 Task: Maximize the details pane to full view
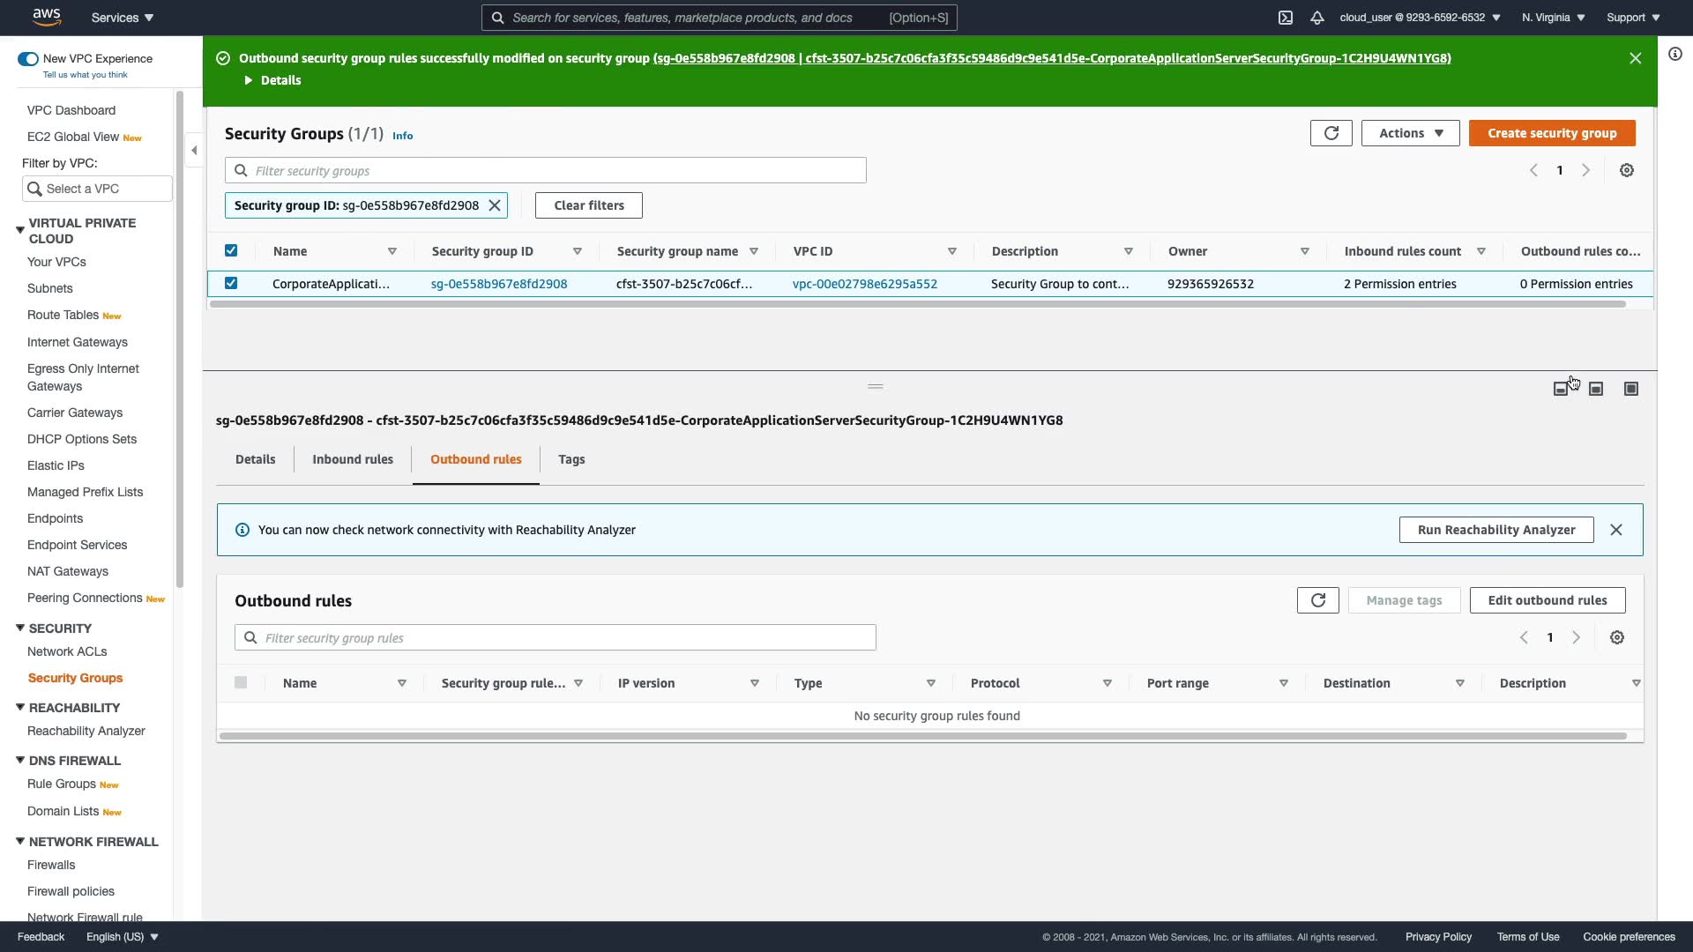[x=1630, y=389]
